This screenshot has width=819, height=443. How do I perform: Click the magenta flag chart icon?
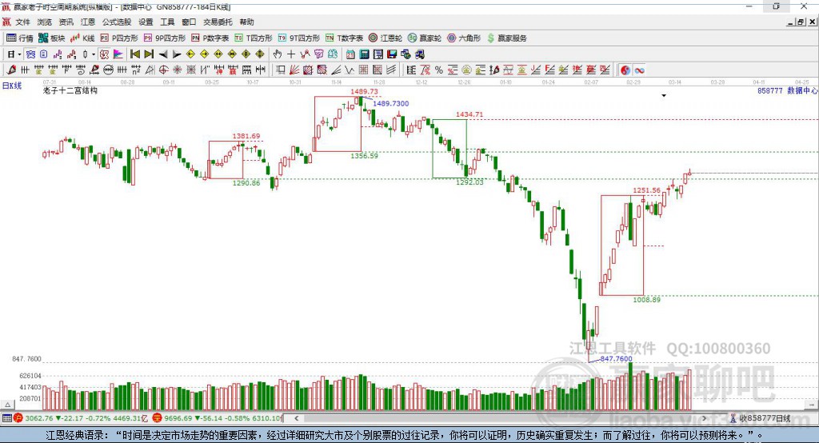(x=118, y=54)
